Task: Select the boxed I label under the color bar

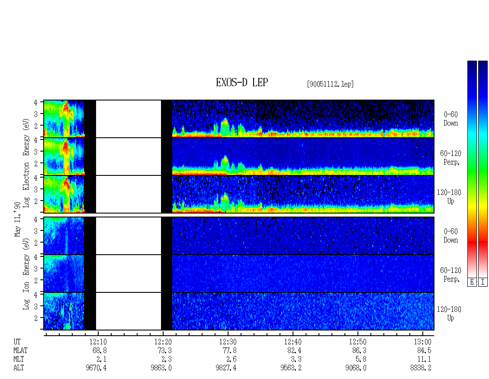Action: pos(483,282)
